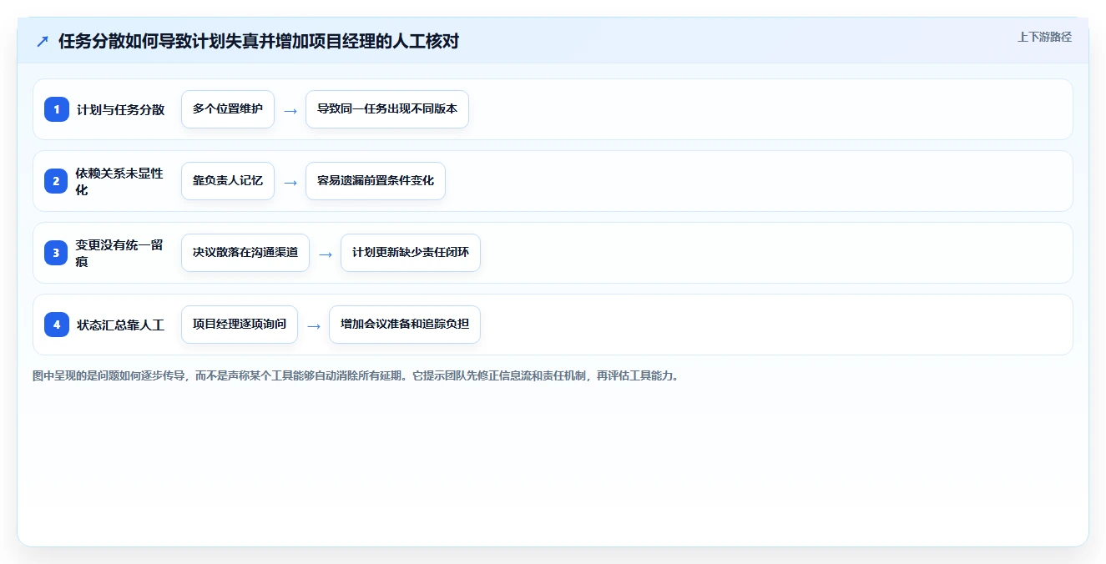
Task: Select the 变更没有统一留痕 heading
Action: point(121,253)
